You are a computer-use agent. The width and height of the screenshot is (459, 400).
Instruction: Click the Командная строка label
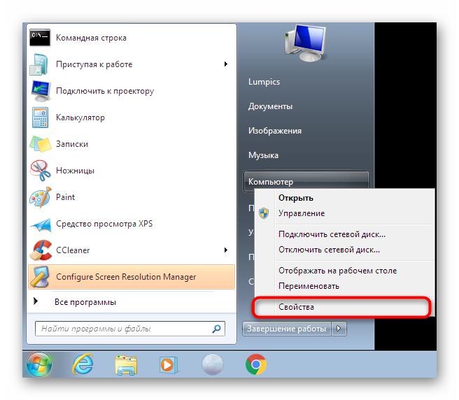pyautogui.click(x=91, y=38)
